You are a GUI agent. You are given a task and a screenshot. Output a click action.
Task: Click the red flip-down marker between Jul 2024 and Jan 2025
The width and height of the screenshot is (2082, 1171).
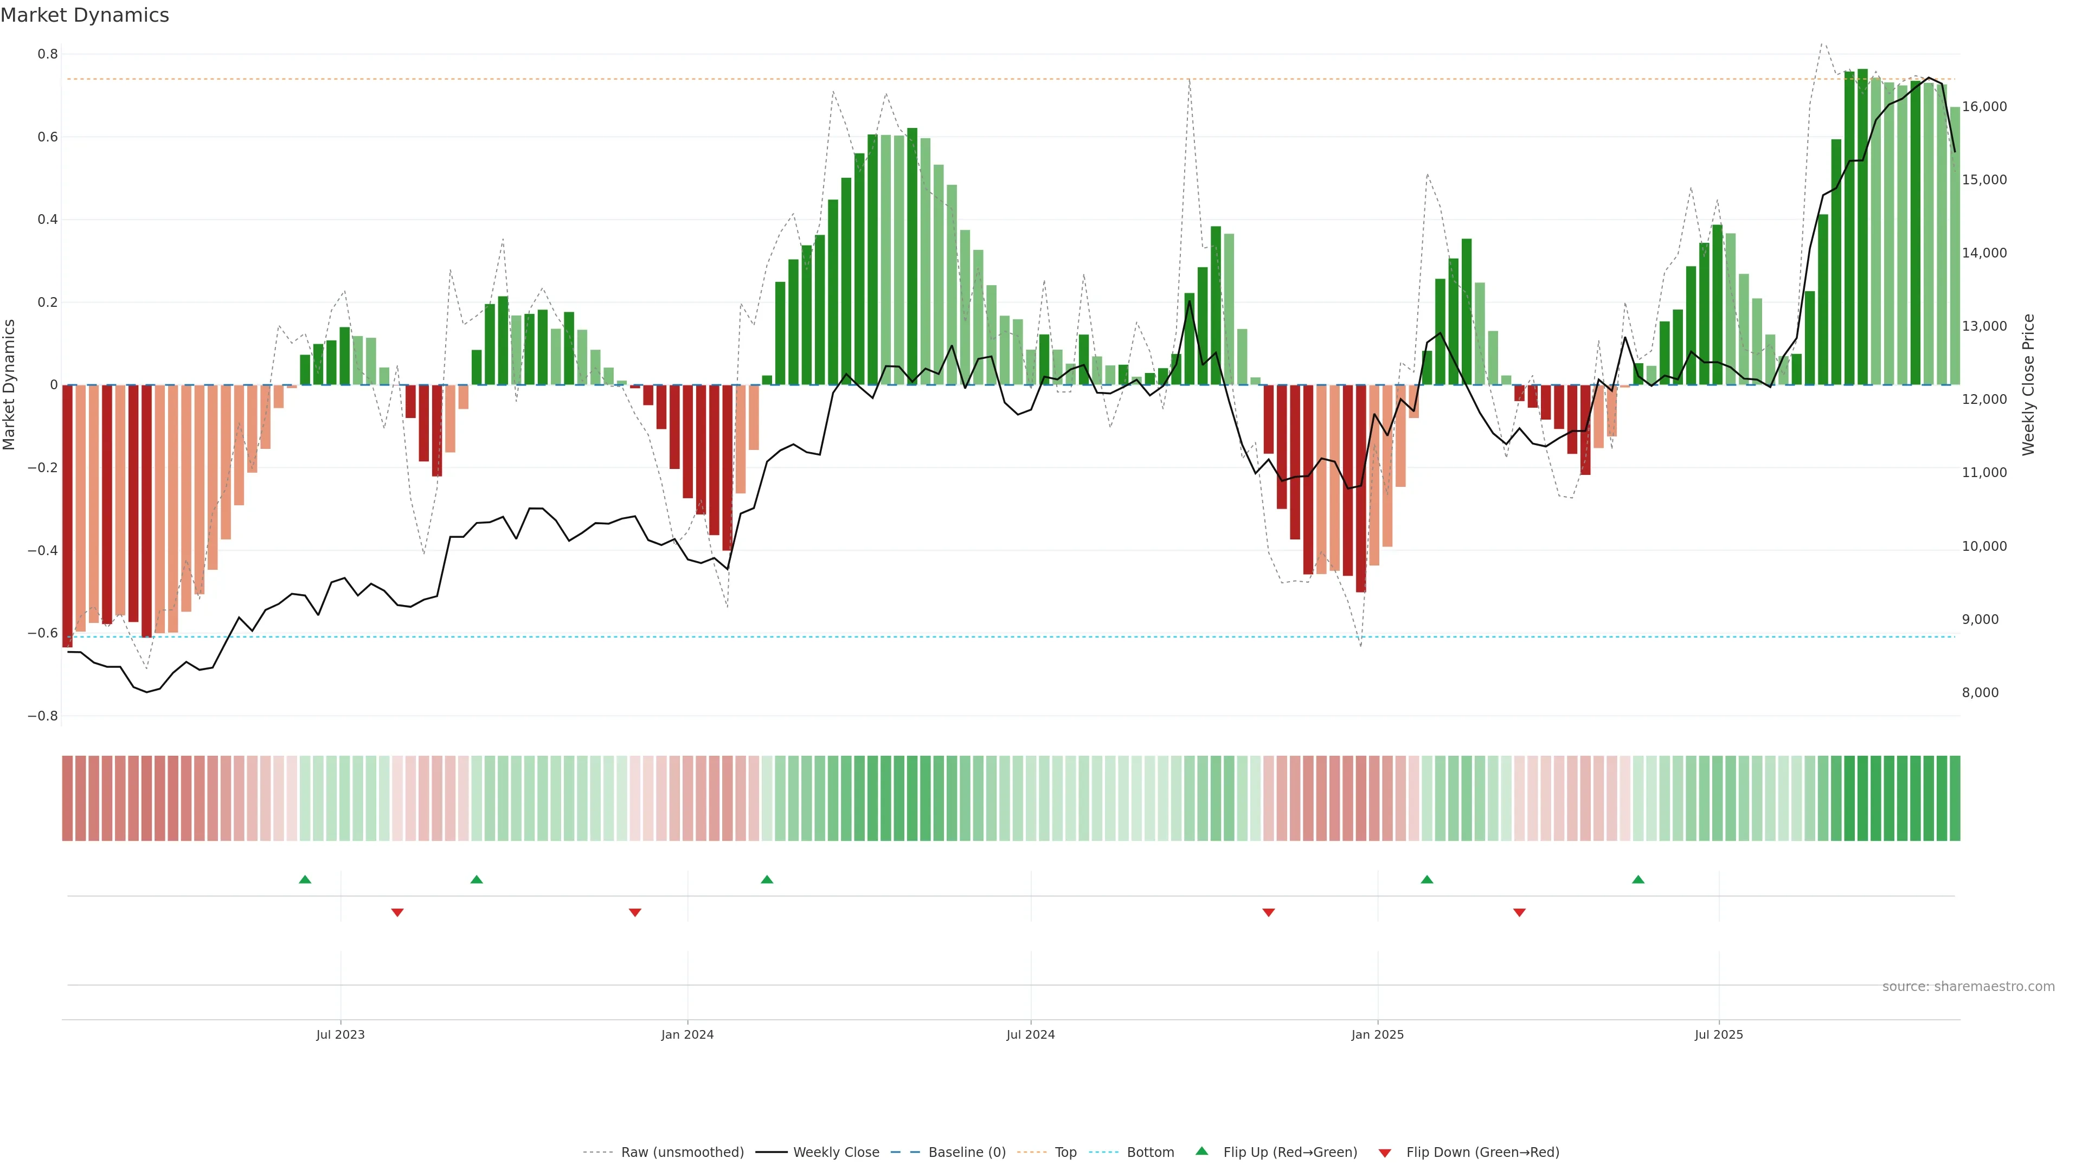coord(1268,912)
